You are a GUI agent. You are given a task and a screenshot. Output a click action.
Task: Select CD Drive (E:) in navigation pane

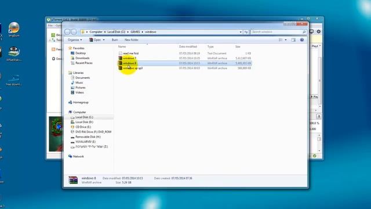pyautogui.click(x=83, y=127)
